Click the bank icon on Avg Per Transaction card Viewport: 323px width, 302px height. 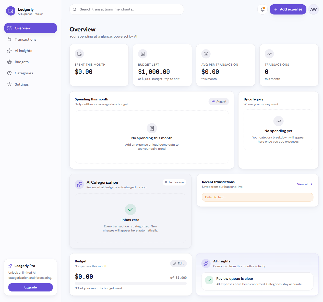tap(206, 54)
